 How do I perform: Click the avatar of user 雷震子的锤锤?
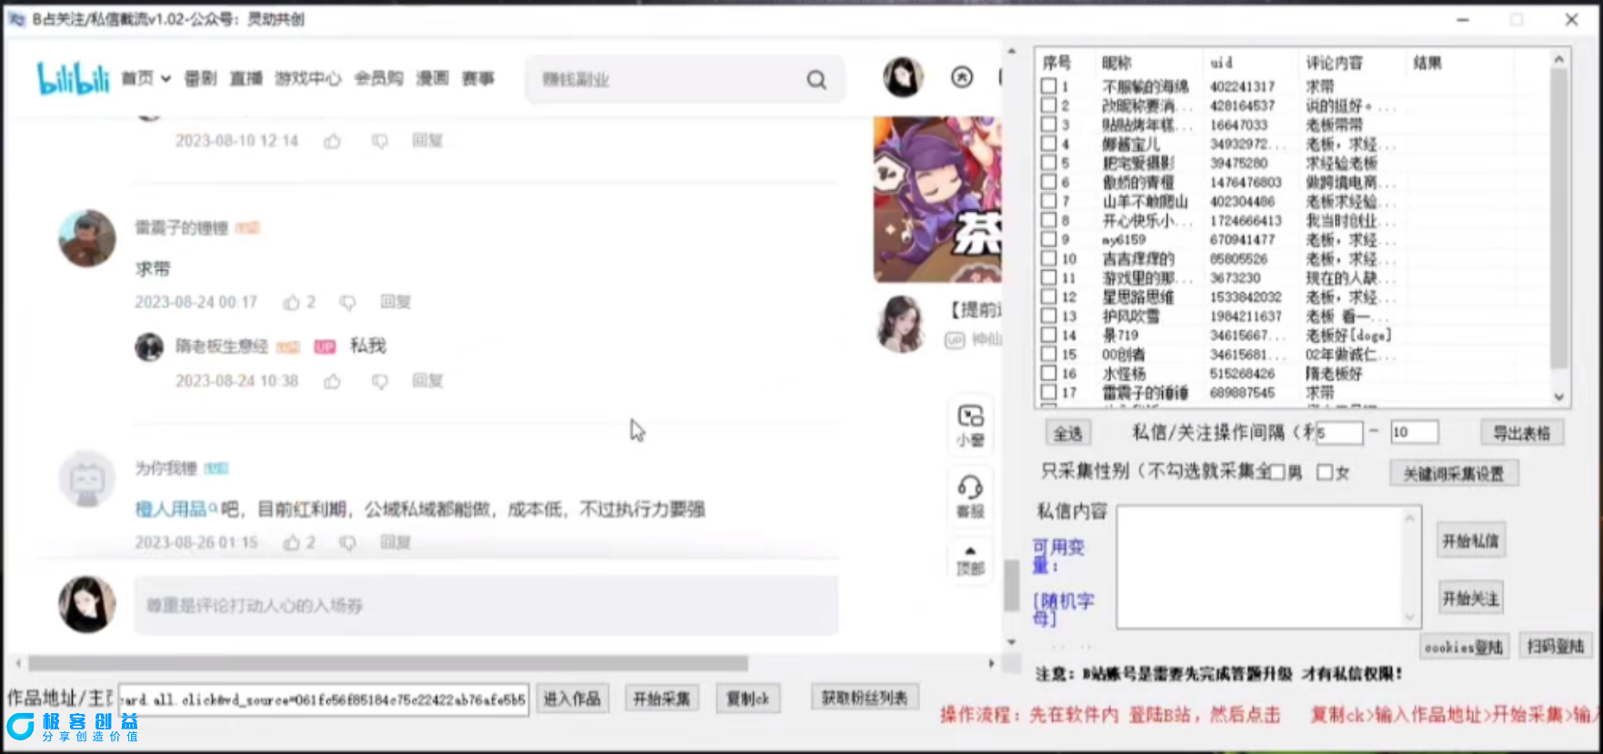point(87,238)
